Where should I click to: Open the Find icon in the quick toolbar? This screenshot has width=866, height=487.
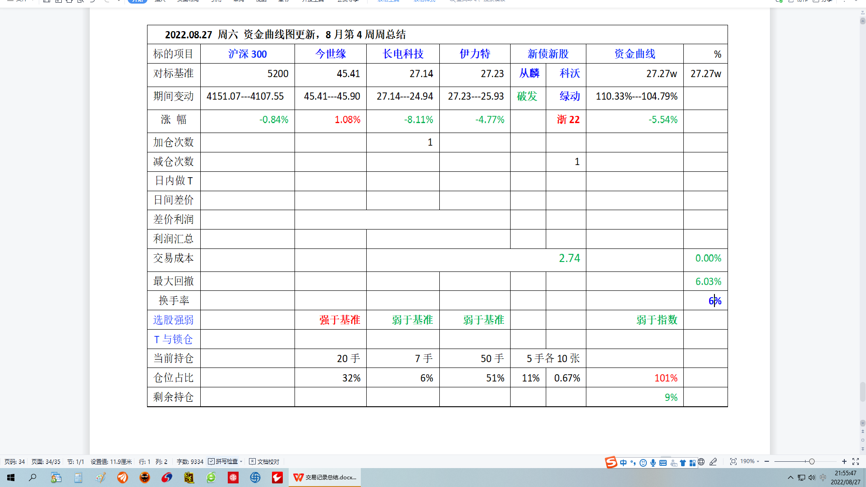pyautogui.click(x=81, y=2)
